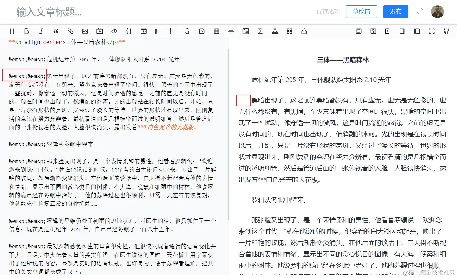Click the 保存成功 save status text
The height and width of the screenshot is (278, 457).
click(x=328, y=12)
